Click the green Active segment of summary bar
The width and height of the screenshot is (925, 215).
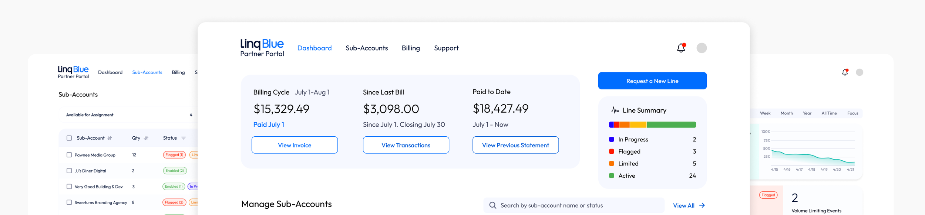671,125
